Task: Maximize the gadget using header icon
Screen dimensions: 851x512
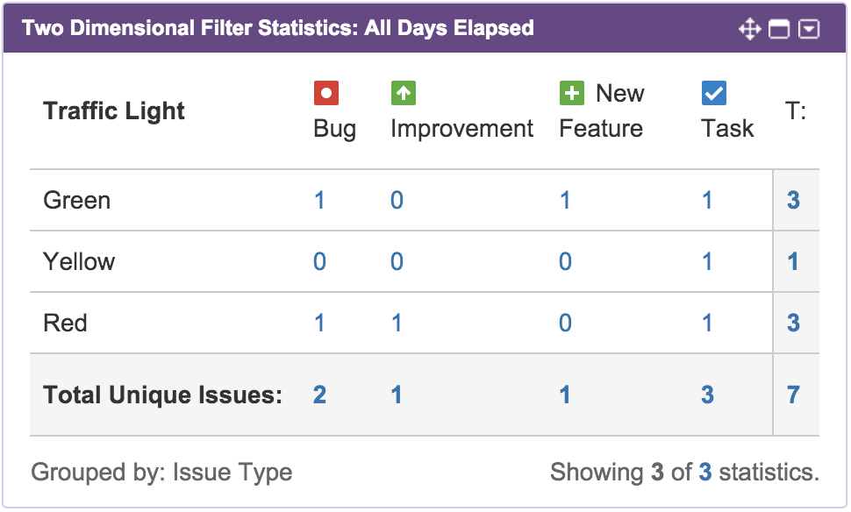Action: [x=779, y=29]
